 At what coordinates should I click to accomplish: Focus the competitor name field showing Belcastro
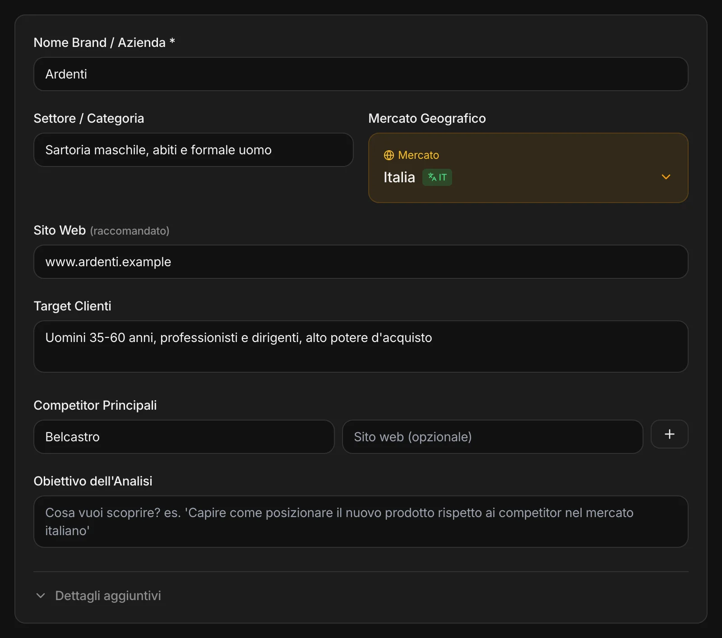coord(184,437)
